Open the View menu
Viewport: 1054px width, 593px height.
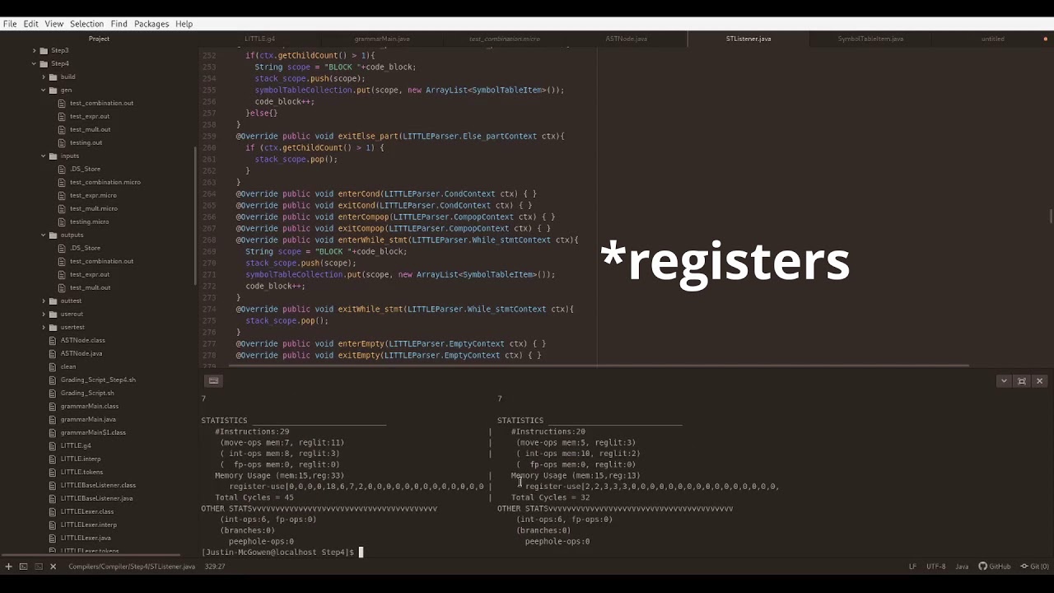(x=54, y=24)
